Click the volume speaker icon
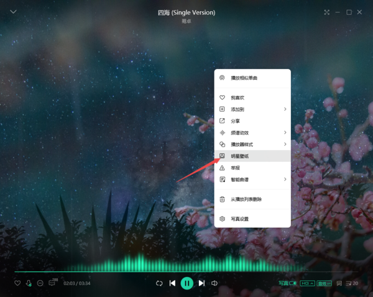This screenshot has width=373, height=297. (214, 283)
